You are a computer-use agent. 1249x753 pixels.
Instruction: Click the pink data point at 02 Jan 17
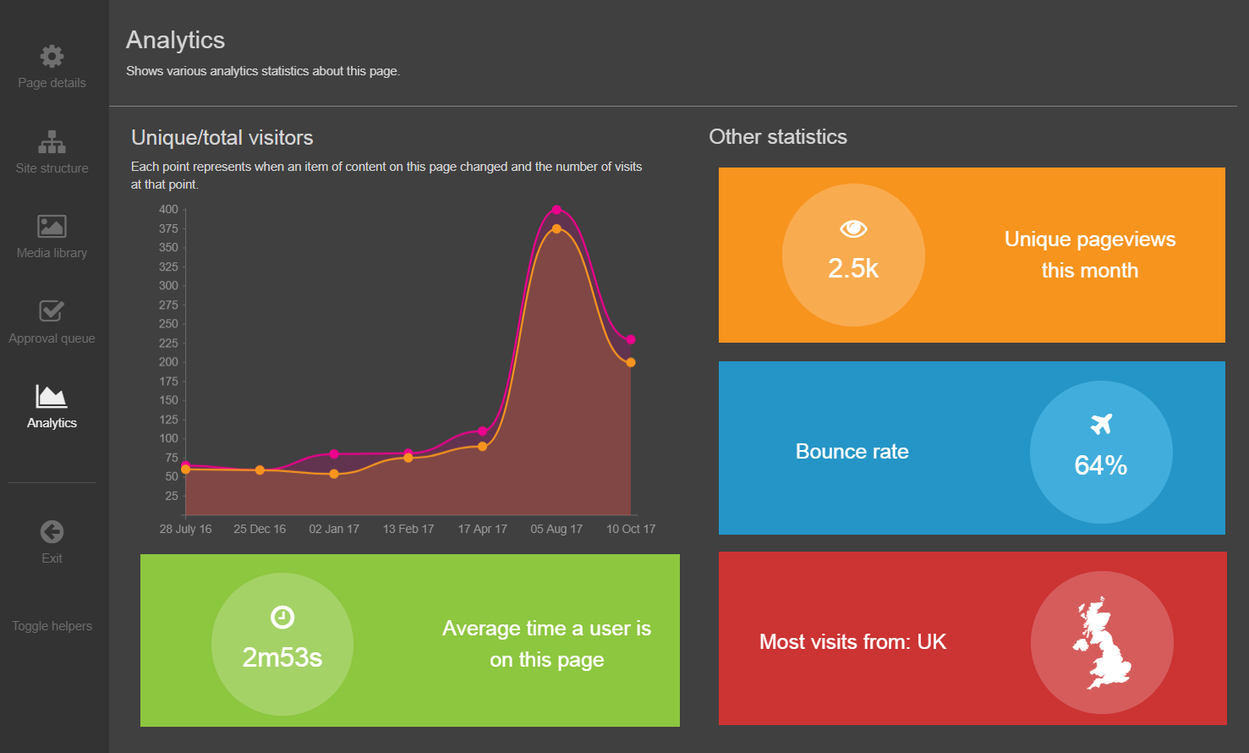(334, 454)
